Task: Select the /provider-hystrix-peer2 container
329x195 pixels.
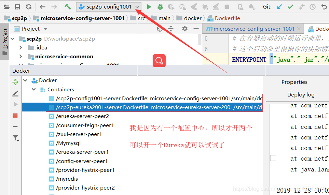Action: pyautogui.click(x=82, y=188)
